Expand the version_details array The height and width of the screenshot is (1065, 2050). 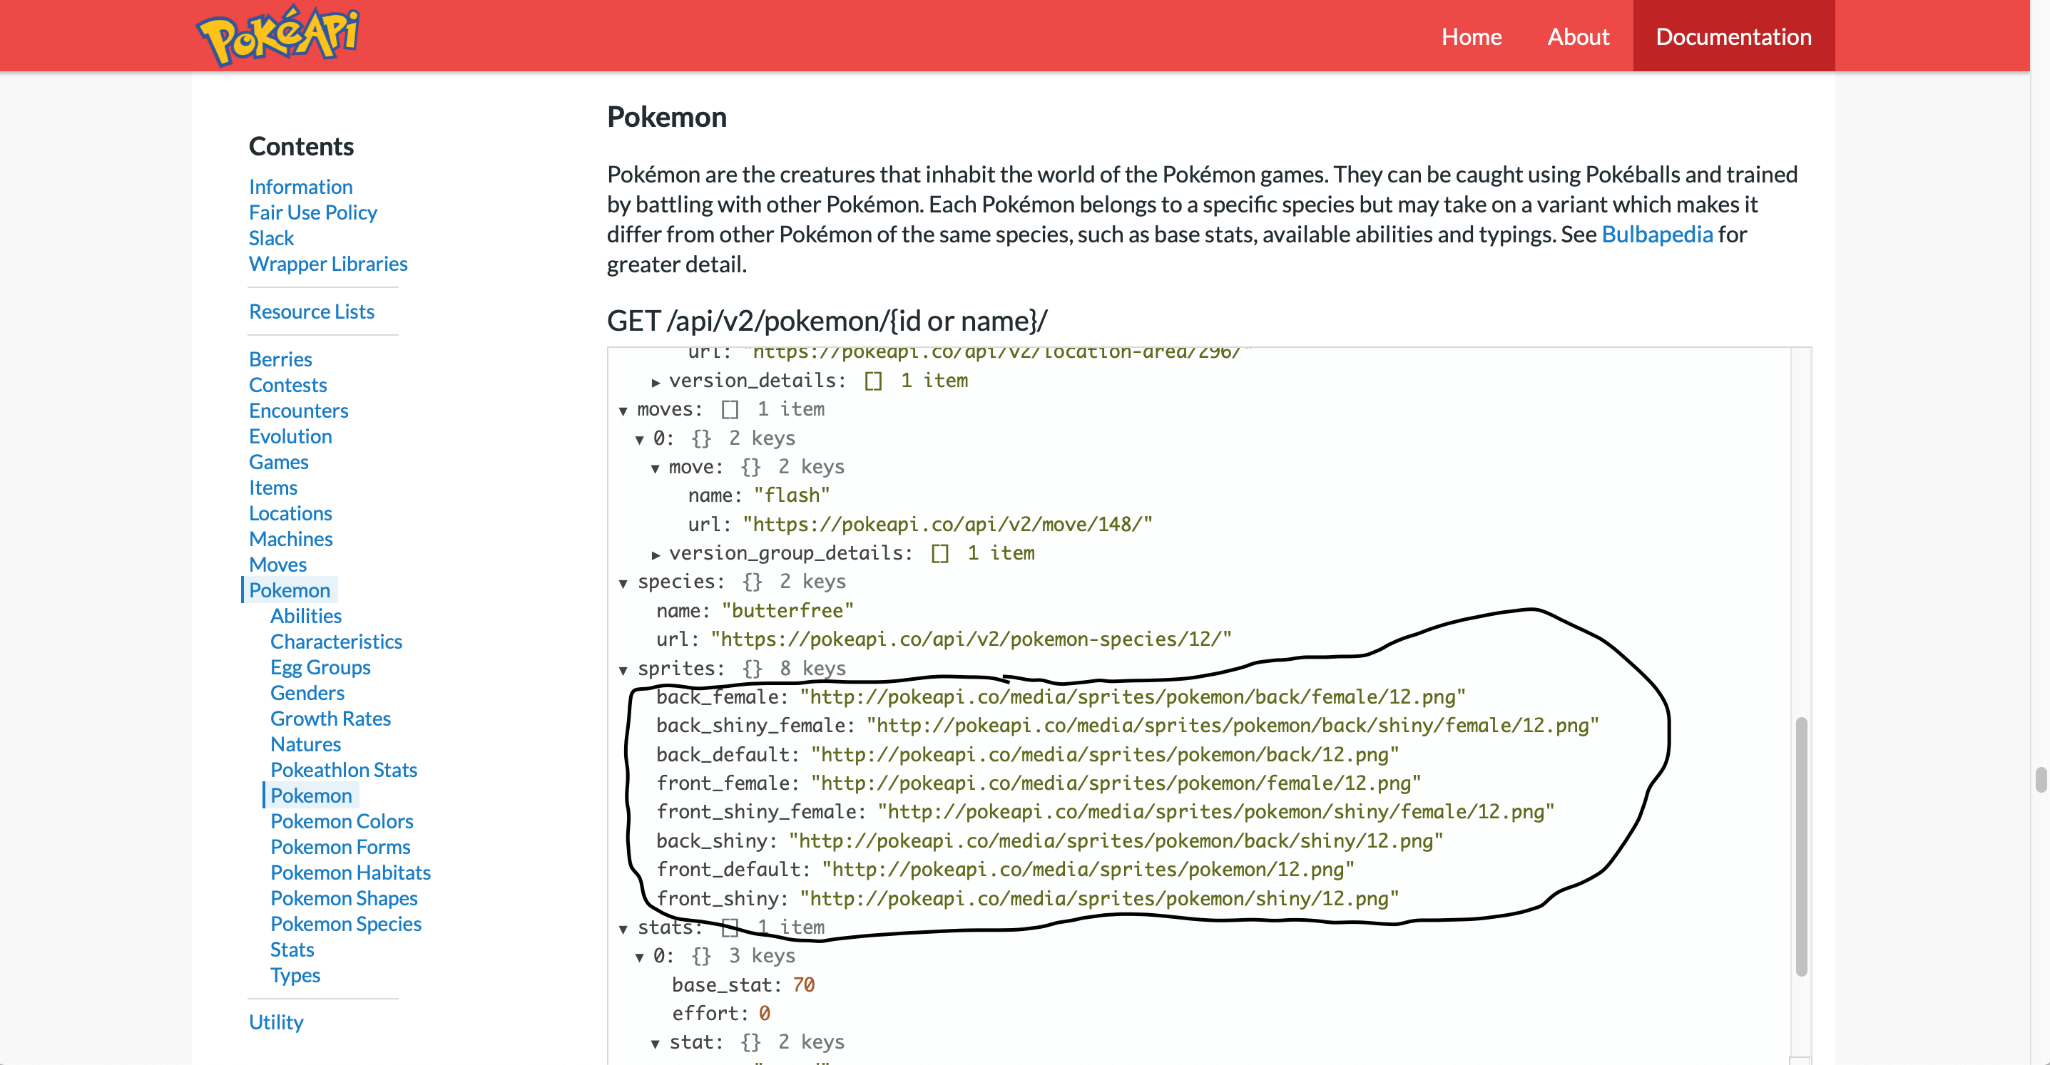point(658,381)
